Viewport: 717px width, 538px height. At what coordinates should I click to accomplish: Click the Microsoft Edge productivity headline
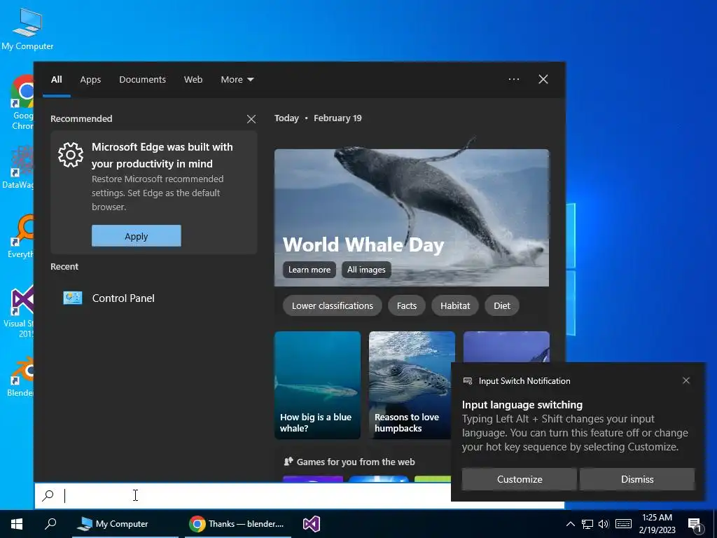(162, 155)
